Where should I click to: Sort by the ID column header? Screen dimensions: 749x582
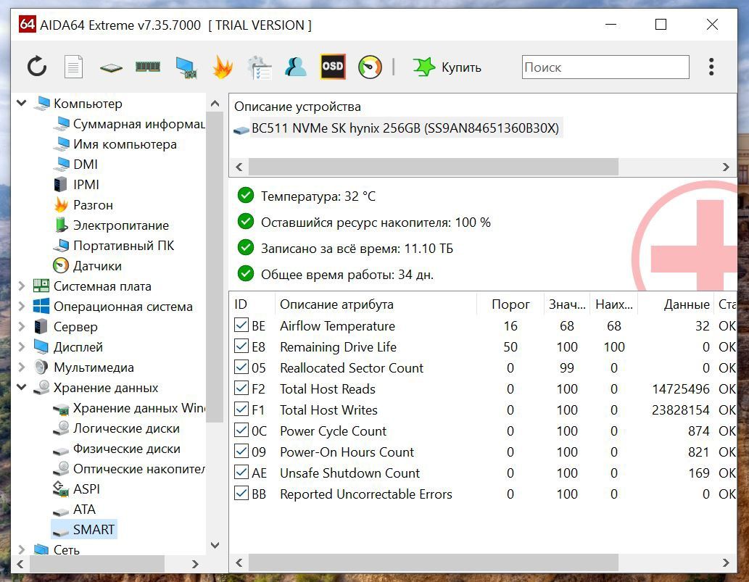(x=252, y=304)
